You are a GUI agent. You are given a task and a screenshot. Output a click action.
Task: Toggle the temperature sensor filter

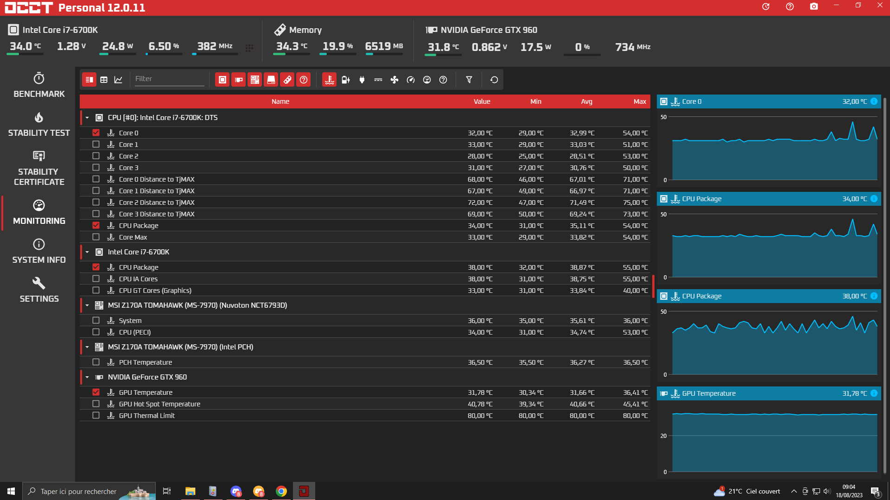pos(330,80)
